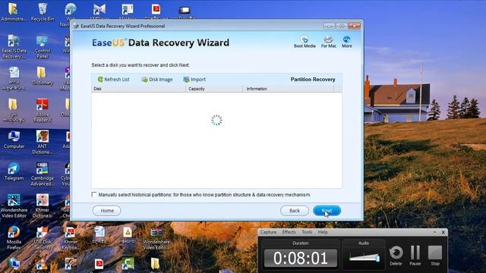
Task: Click the Information column header
Action: tap(289, 89)
